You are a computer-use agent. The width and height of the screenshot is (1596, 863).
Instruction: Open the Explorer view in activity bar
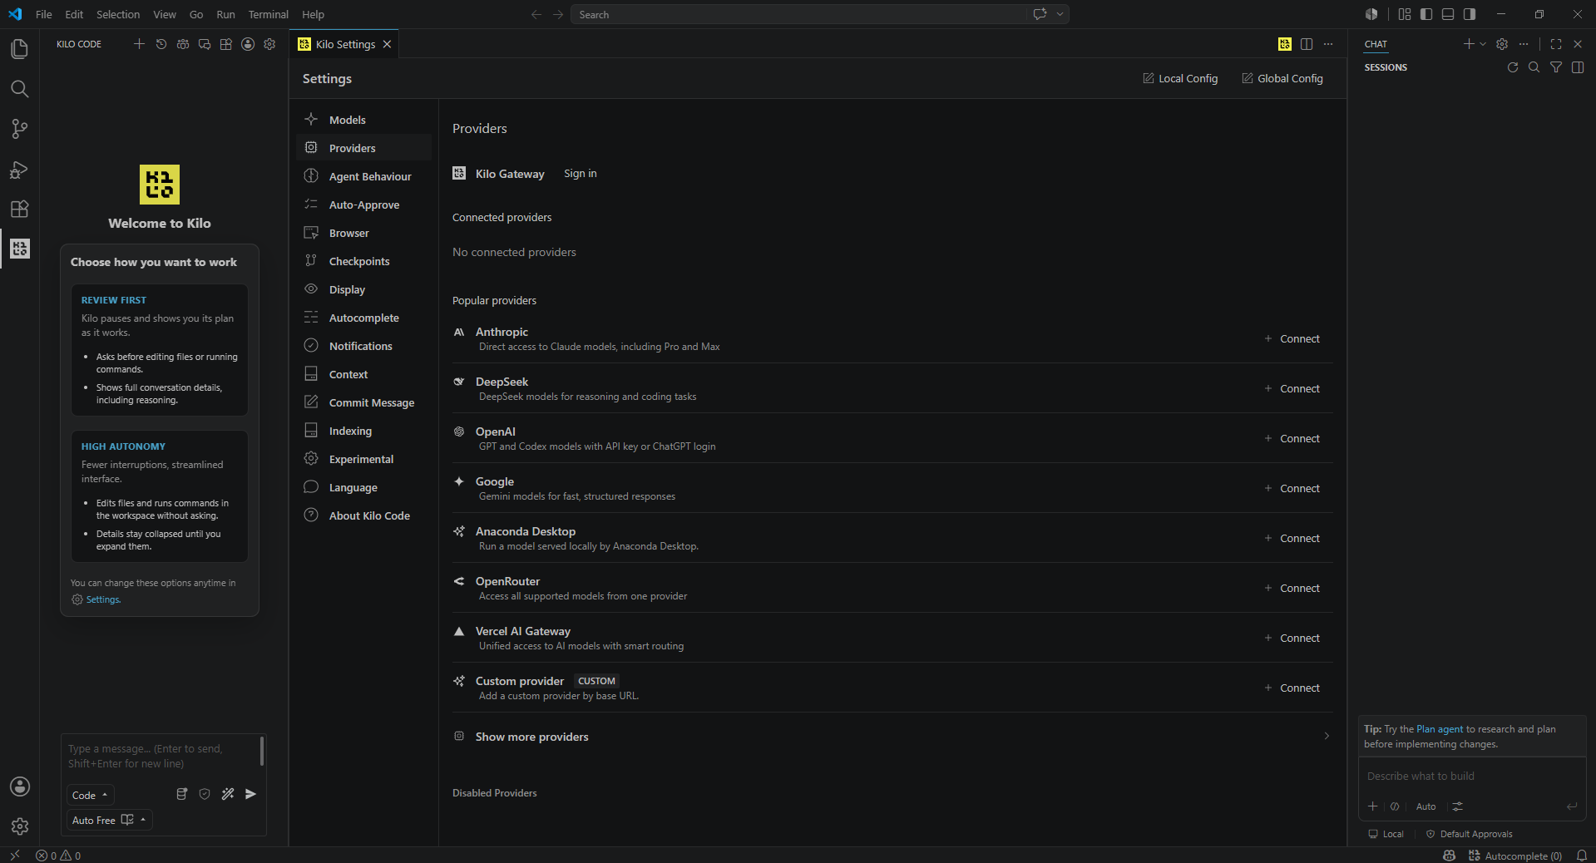[x=19, y=49]
